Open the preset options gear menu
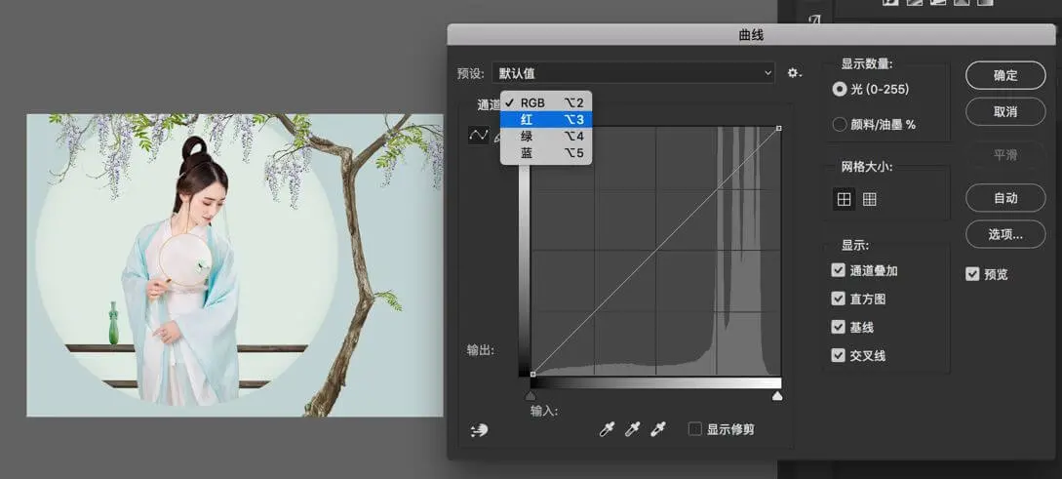 point(795,73)
